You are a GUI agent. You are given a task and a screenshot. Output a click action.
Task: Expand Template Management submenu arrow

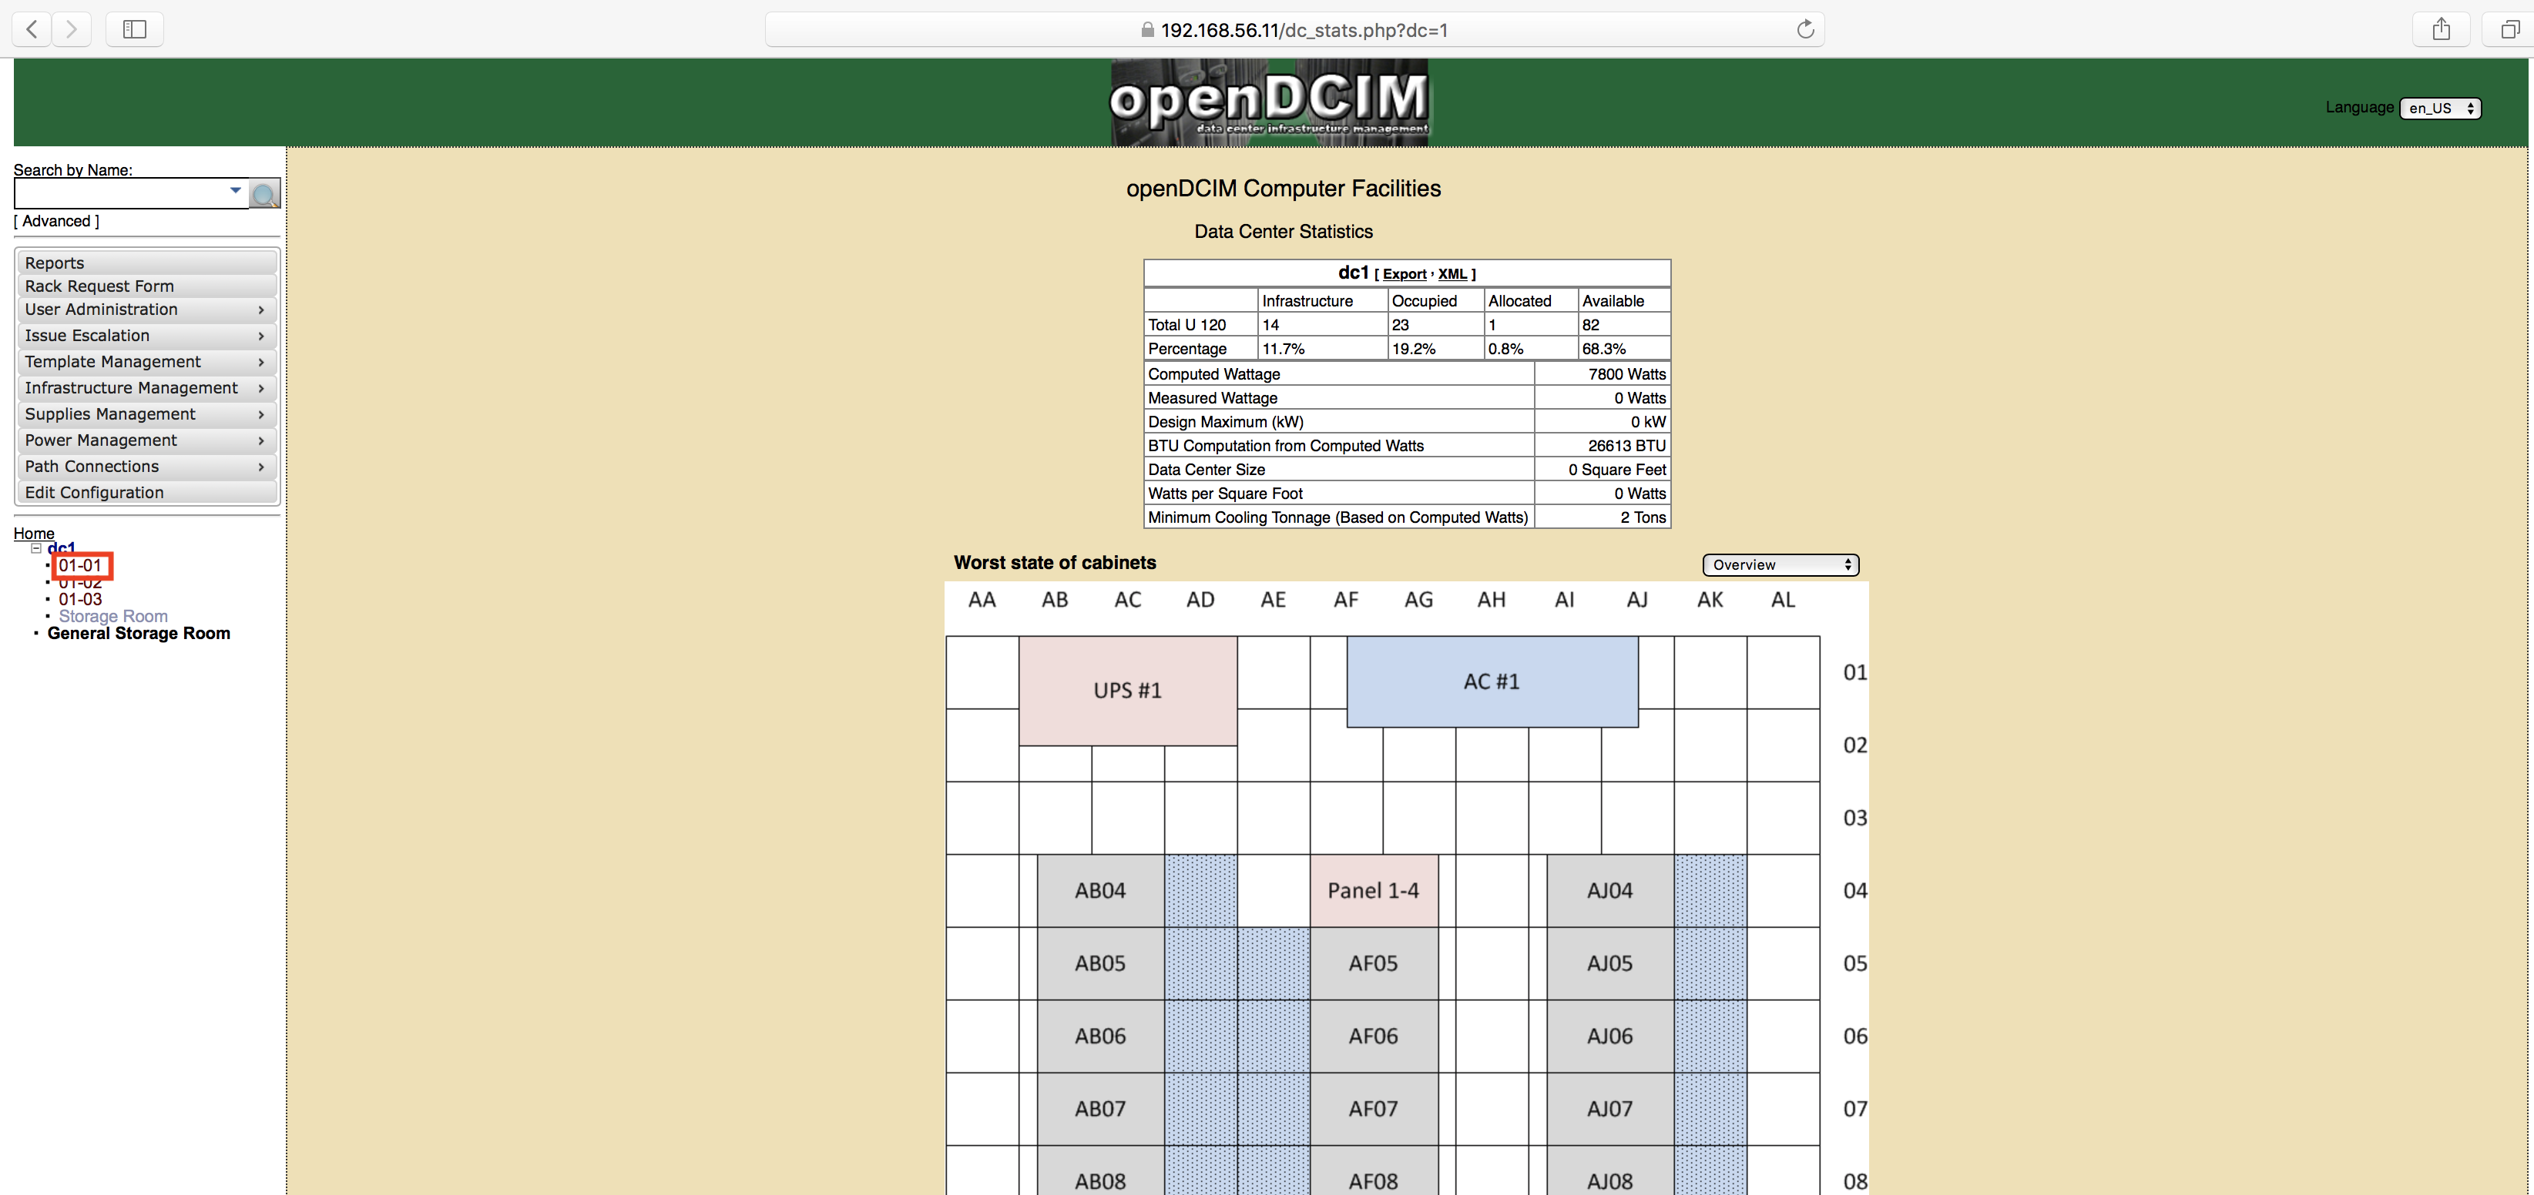[260, 363]
